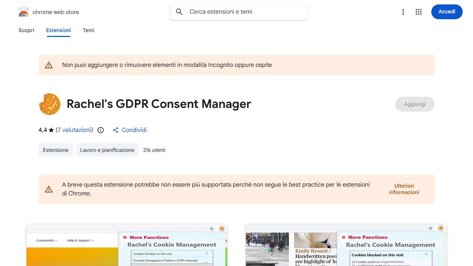The image size is (473, 266).
Task: Open the 7 valutazioni link
Action: pyautogui.click(x=74, y=130)
